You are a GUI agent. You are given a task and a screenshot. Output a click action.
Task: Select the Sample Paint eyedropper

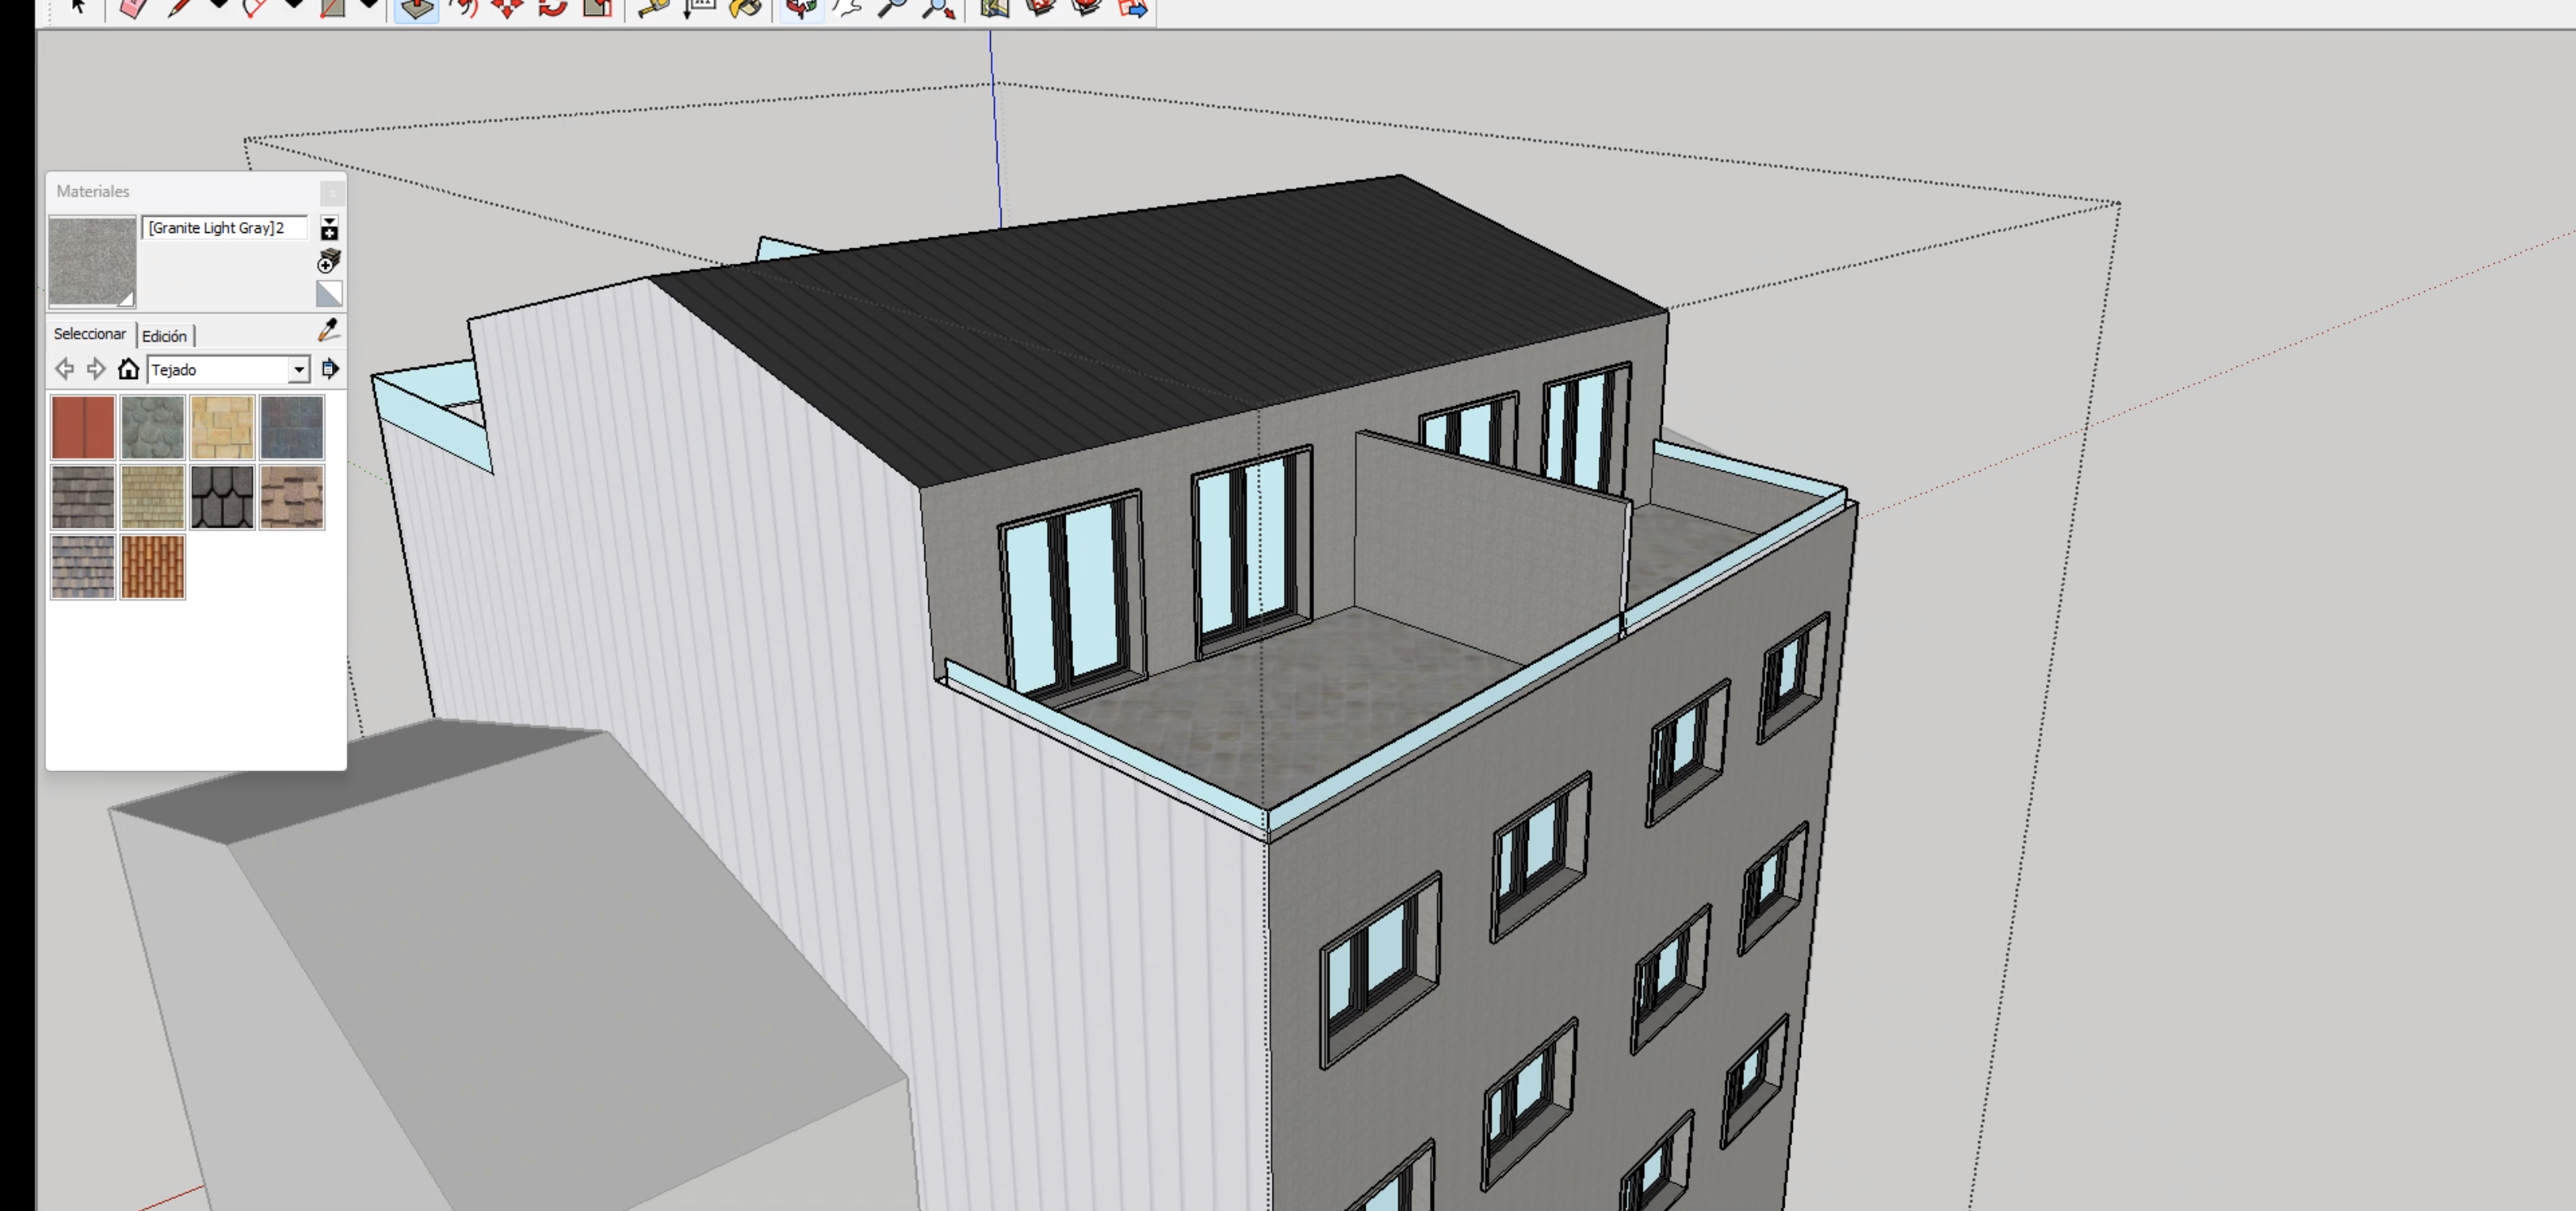coord(328,330)
